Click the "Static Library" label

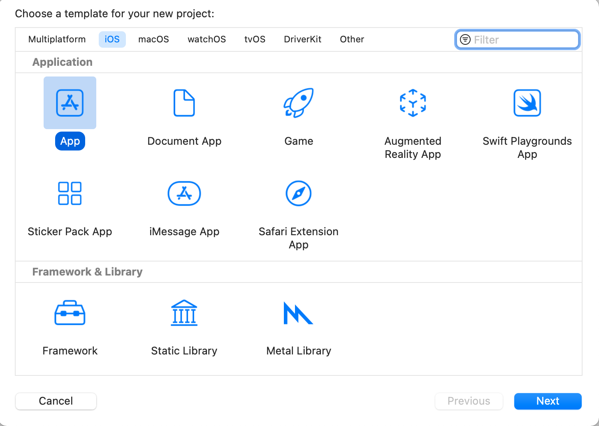click(x=184, y=351)
